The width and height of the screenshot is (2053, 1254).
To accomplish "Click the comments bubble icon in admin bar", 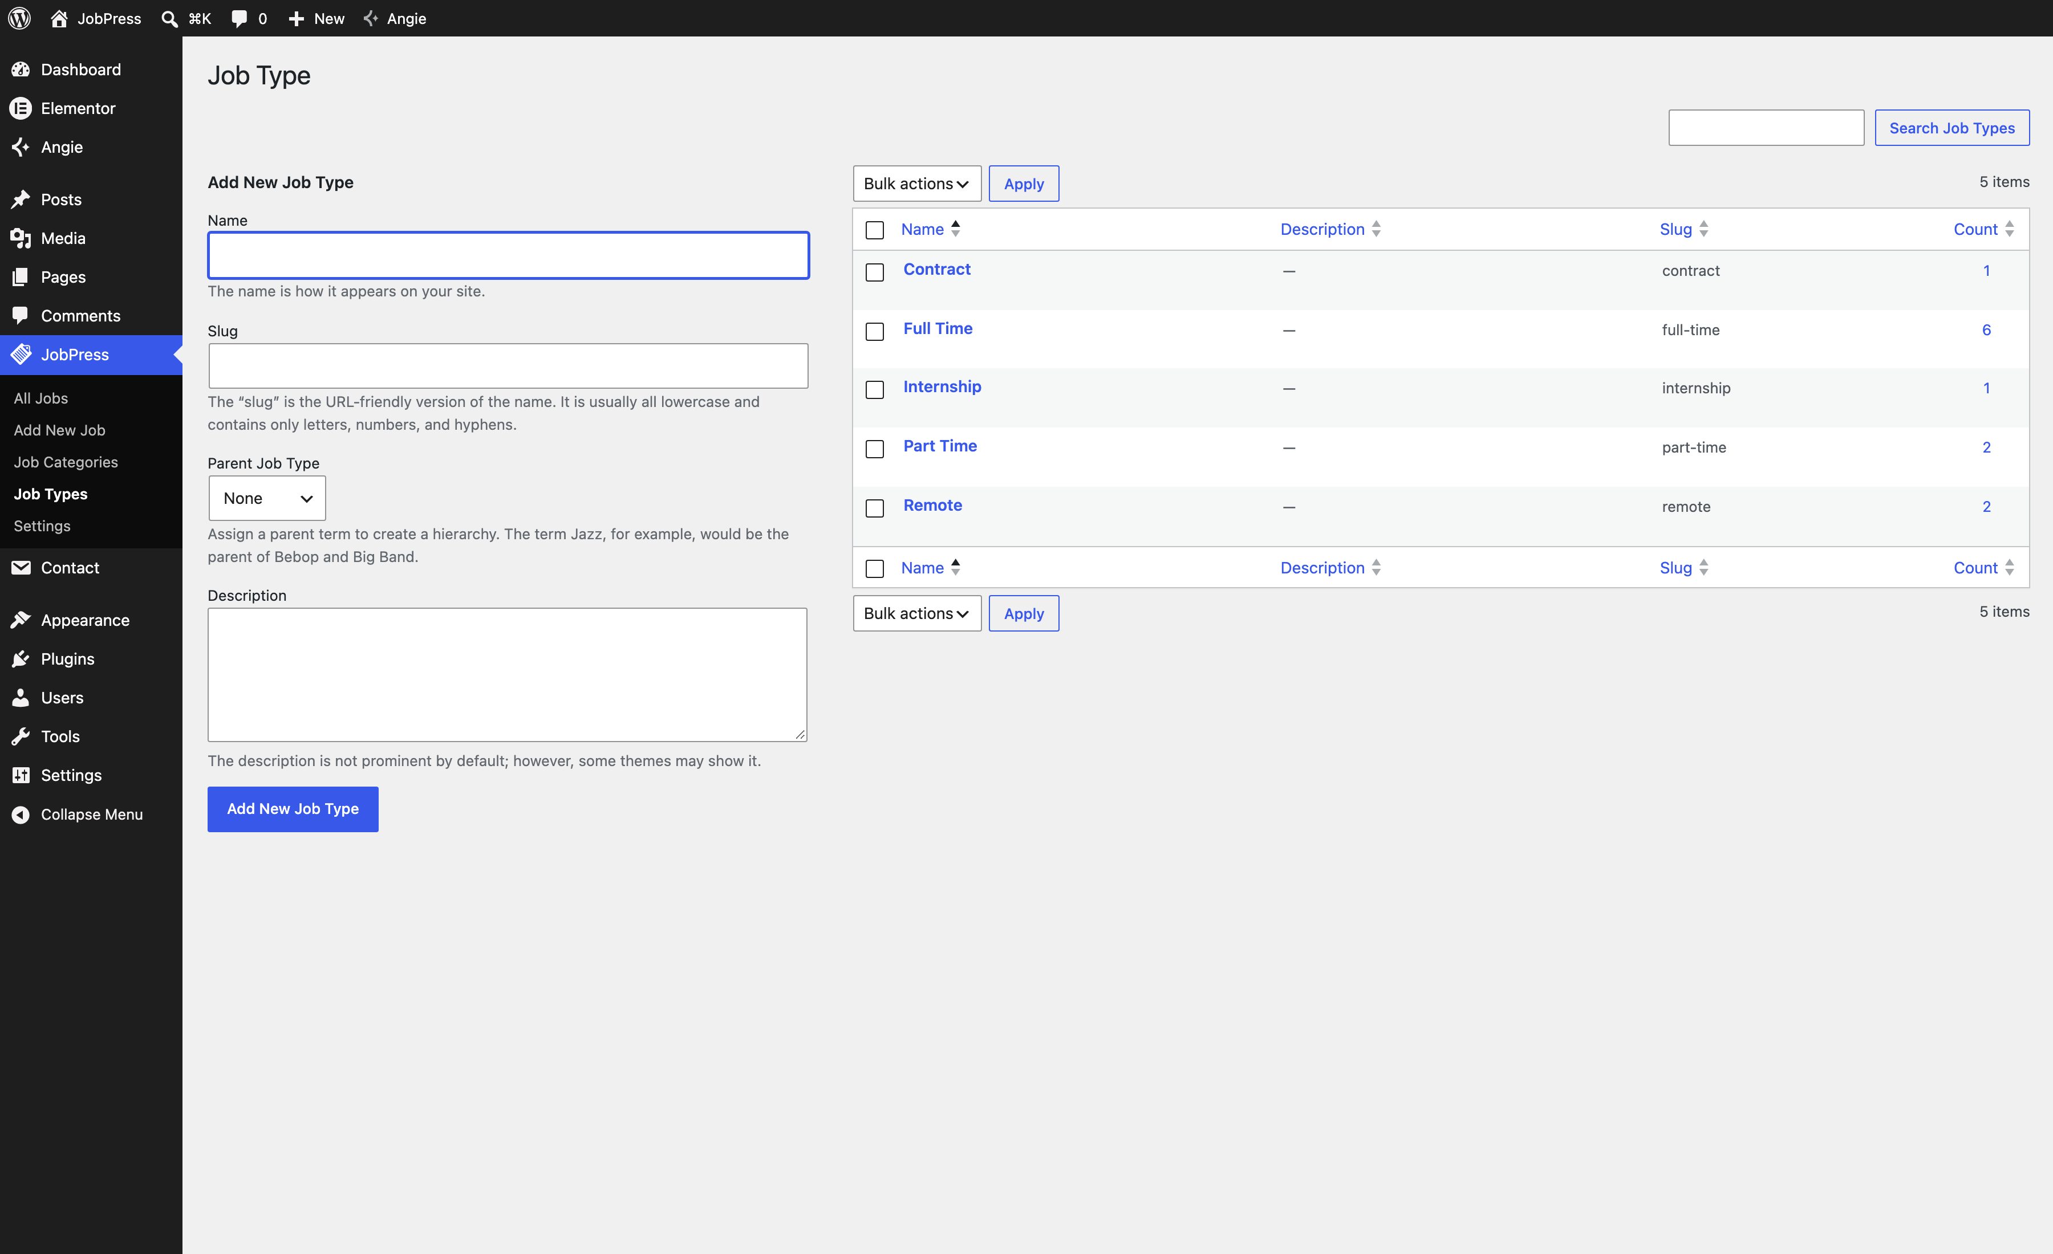I will point(239,18).
